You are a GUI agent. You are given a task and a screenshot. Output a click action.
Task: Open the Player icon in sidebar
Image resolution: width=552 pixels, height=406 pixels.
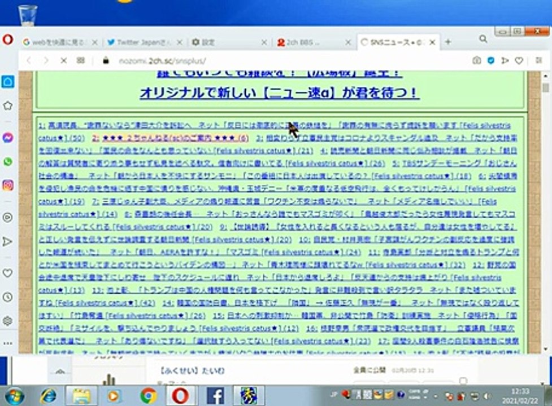coord(8,218)
